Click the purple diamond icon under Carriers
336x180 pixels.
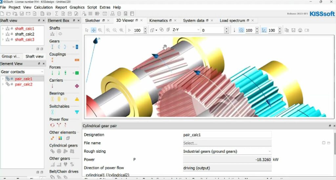coord(77,86)
